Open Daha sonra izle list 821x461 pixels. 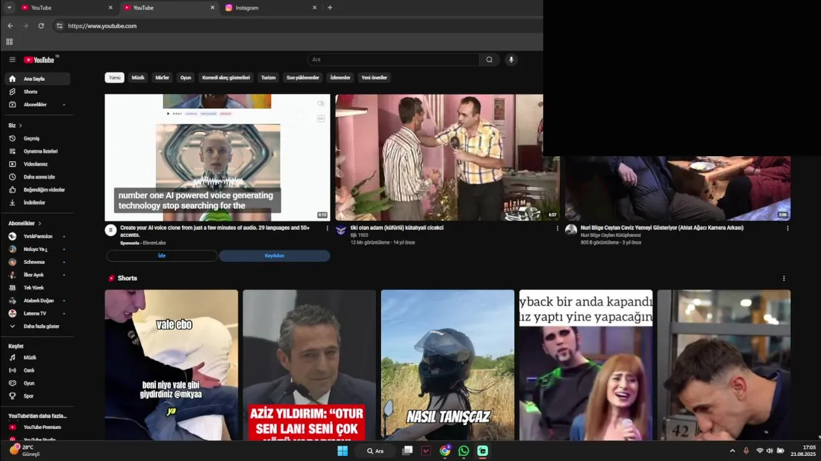tap(37, 177)
